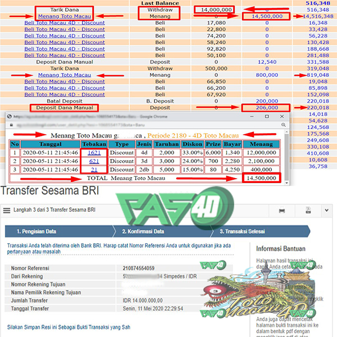Screen dimensions: 337x337
Task: Click the Menang column header in popup
Action: [x=261, y=144]
